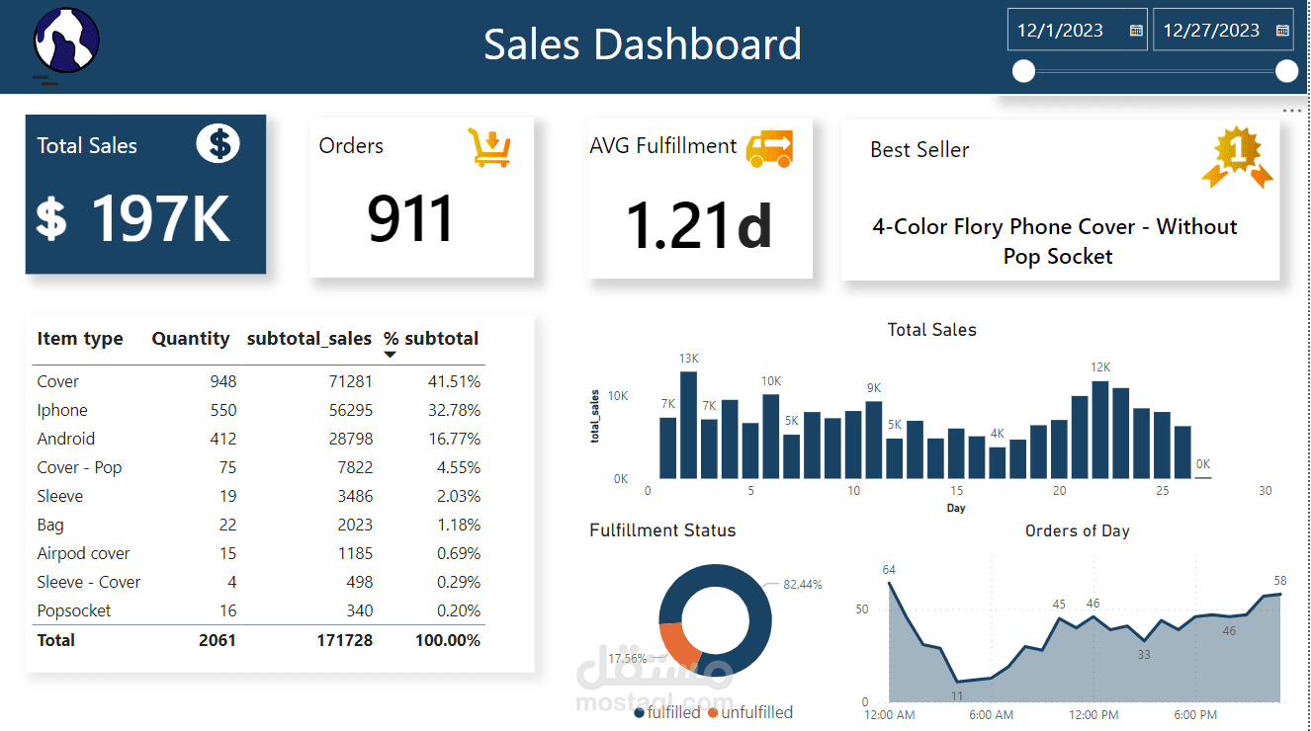The height and width of the screenshot is (731, 1311).
Task: Sort table by % subtotal column header
Action: pos(431,339)
